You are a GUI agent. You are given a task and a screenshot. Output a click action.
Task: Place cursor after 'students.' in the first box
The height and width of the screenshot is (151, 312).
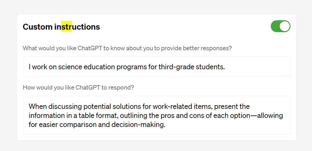pyautogui.click(x=225, y=67)
